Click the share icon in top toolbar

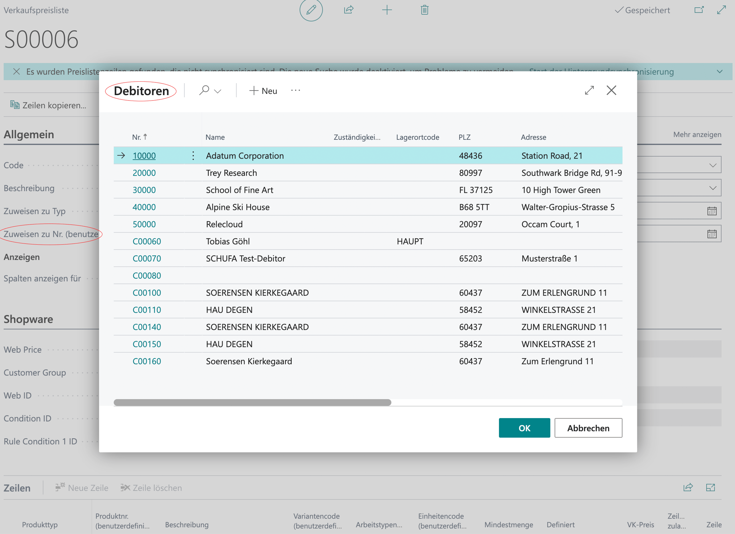(349, 10)
